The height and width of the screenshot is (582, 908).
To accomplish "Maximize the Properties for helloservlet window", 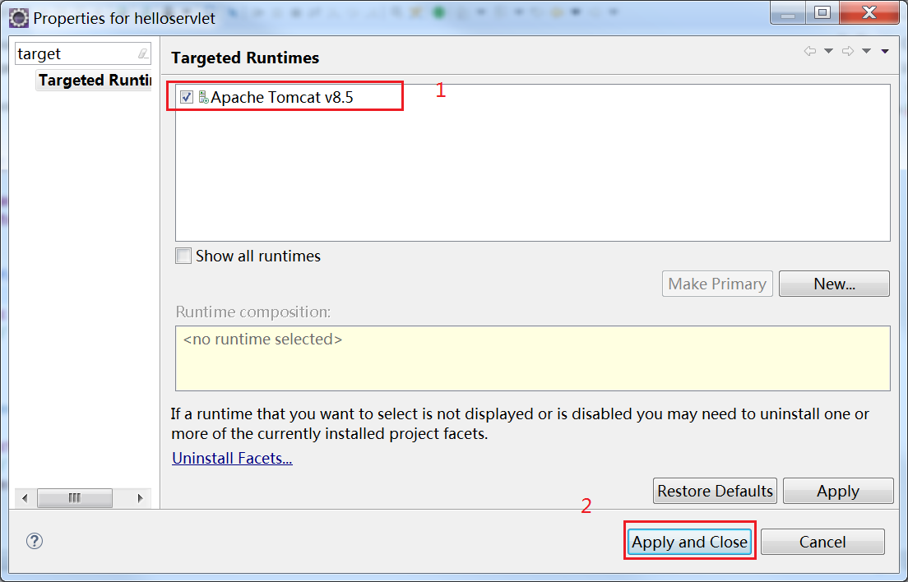I will pos(822,12).
